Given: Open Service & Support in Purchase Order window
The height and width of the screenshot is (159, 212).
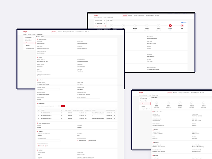Looking at the screenshot, I should click(79, 32).
